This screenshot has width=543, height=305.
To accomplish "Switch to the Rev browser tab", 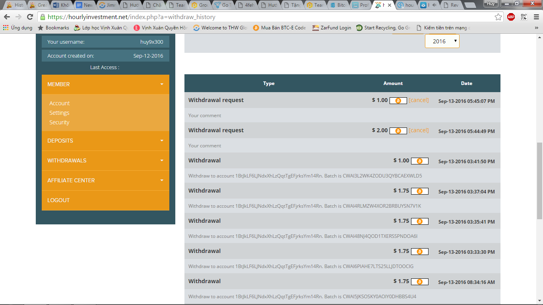I will [451, 5].
